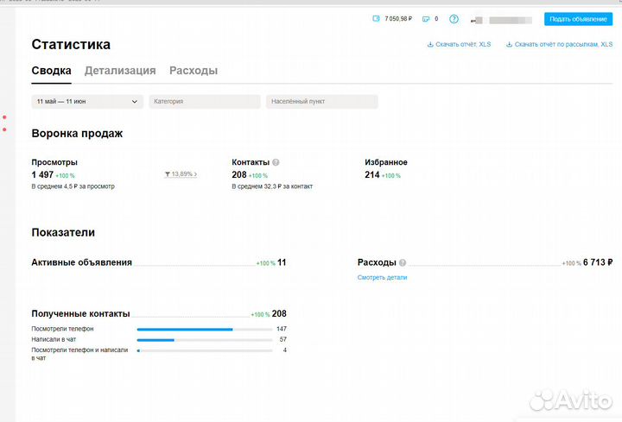Click the 7 050,98 ₽ balance amount

[x=398, y=19]
